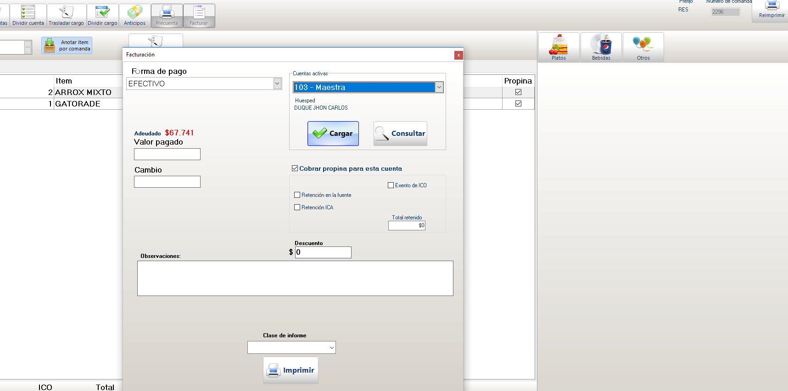Click the Consultar button

pyautogui.click(x=400, y=134)
